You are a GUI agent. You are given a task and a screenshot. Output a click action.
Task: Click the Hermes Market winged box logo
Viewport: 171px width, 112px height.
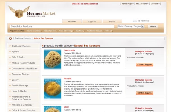pos(32,12)
